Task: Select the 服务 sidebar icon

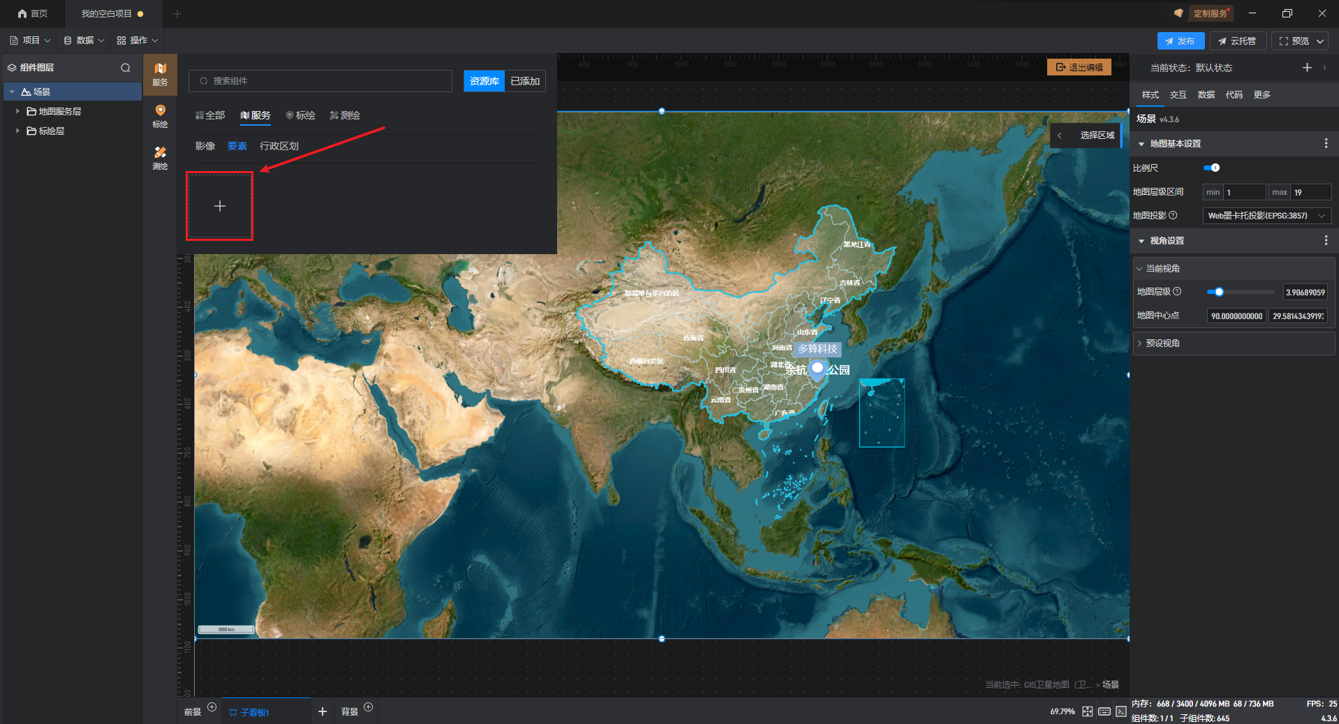Action: click(160, 74)
